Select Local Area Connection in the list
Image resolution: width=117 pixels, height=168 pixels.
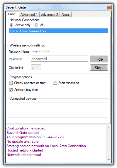(x=59, y=31)
